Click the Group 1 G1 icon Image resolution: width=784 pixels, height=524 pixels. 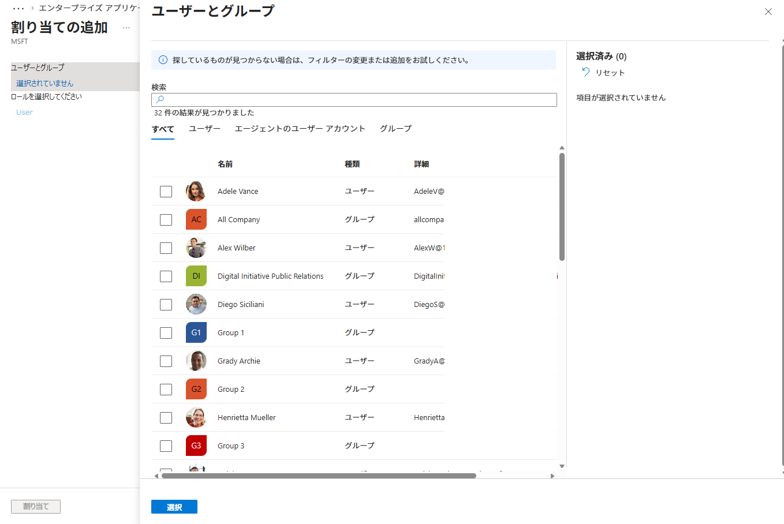pos(196,332)
